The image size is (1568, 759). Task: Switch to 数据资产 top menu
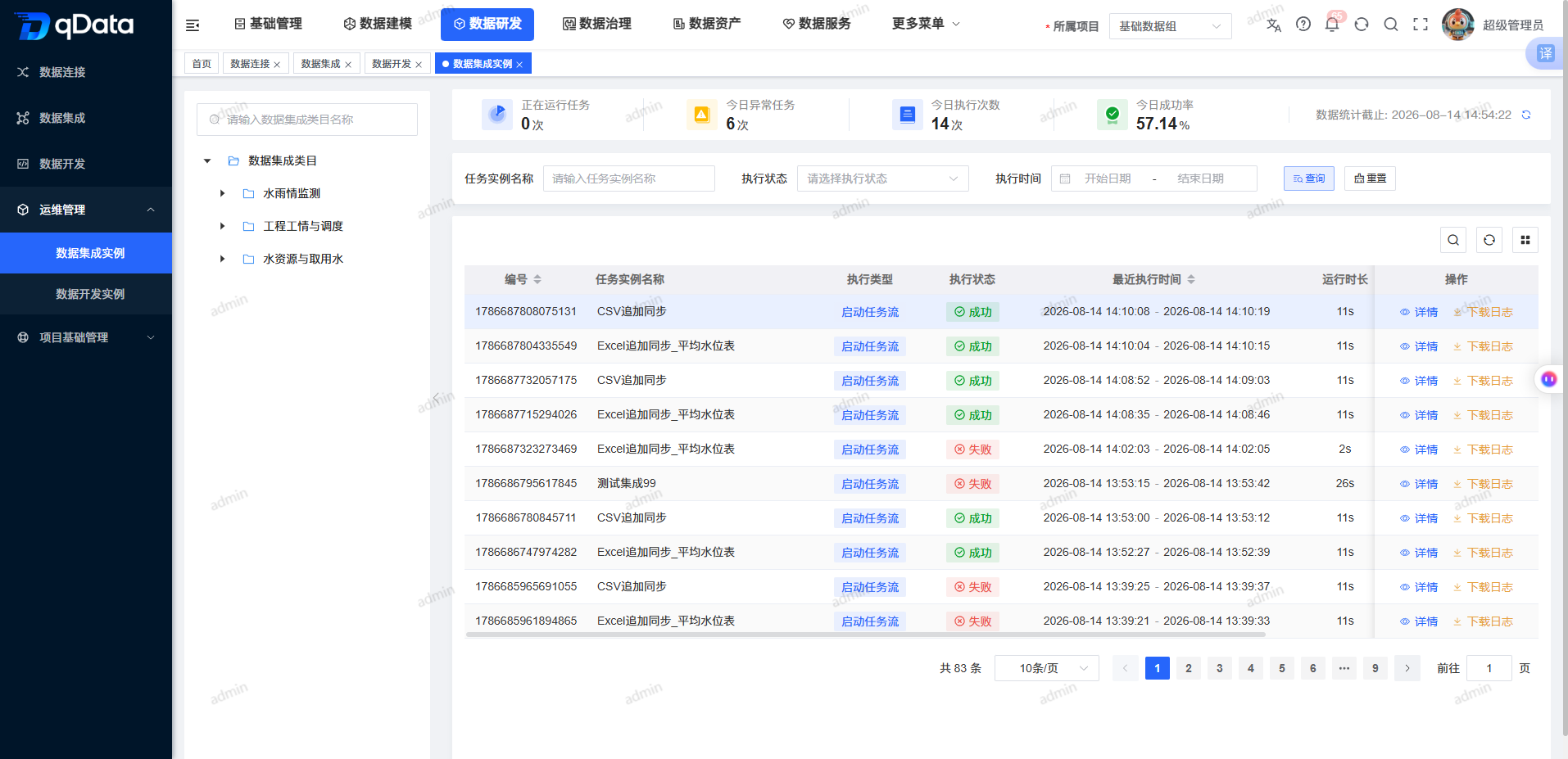707,24
